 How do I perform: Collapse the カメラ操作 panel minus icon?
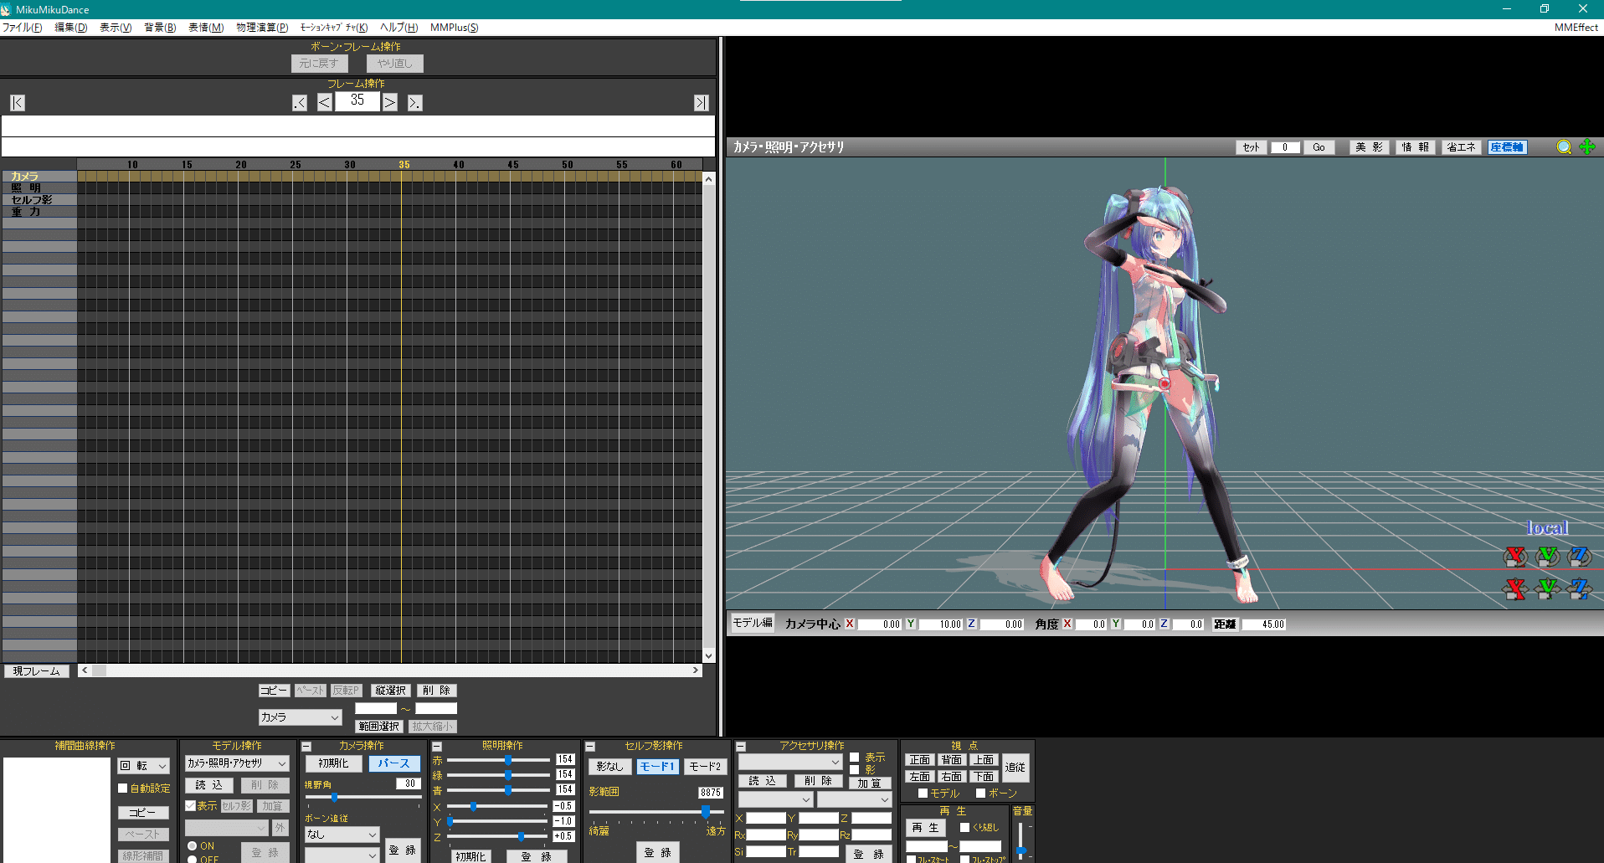point(306,747)
